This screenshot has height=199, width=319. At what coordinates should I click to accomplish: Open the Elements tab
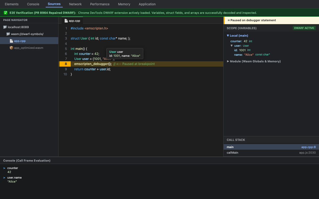(x=12, y=4)
